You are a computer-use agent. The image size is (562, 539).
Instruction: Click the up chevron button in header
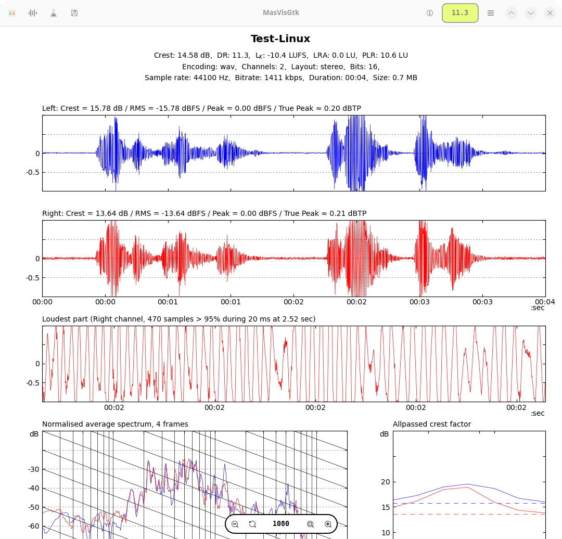pyautogui.click(x=512, y=13)
